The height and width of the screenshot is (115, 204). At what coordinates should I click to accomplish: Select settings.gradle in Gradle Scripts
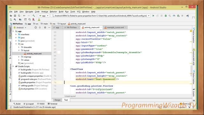coord(33,86)
